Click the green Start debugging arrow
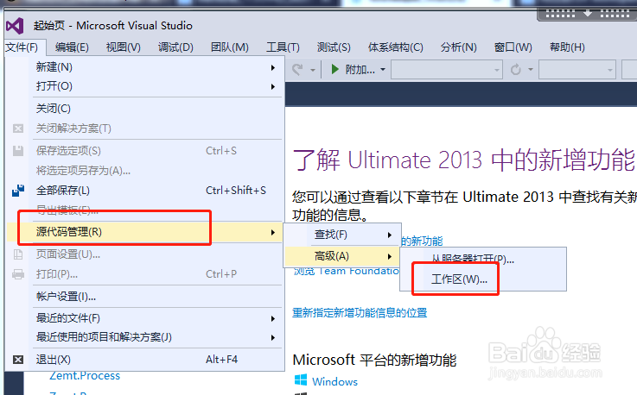The width and height of the screenshot is (637, 395). 334,69
